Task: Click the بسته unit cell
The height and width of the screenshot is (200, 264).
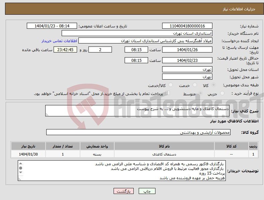Action: (97, 154)
